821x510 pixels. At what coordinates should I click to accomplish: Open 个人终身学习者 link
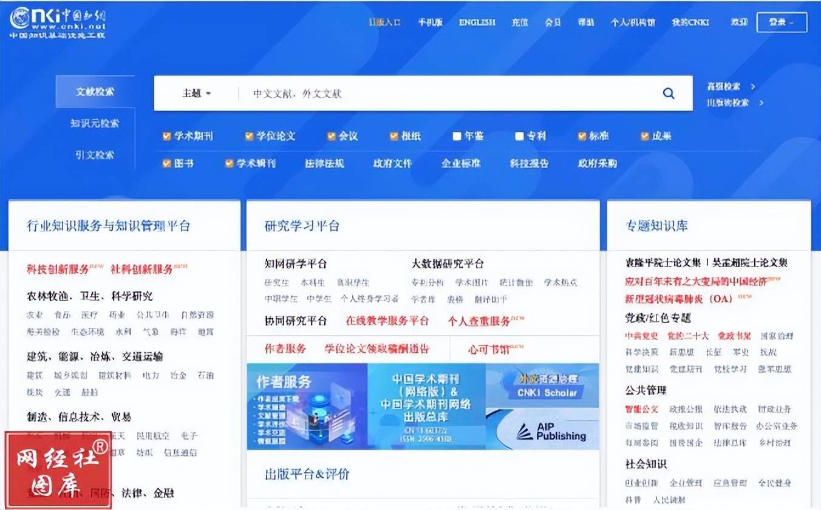point(370,299)
